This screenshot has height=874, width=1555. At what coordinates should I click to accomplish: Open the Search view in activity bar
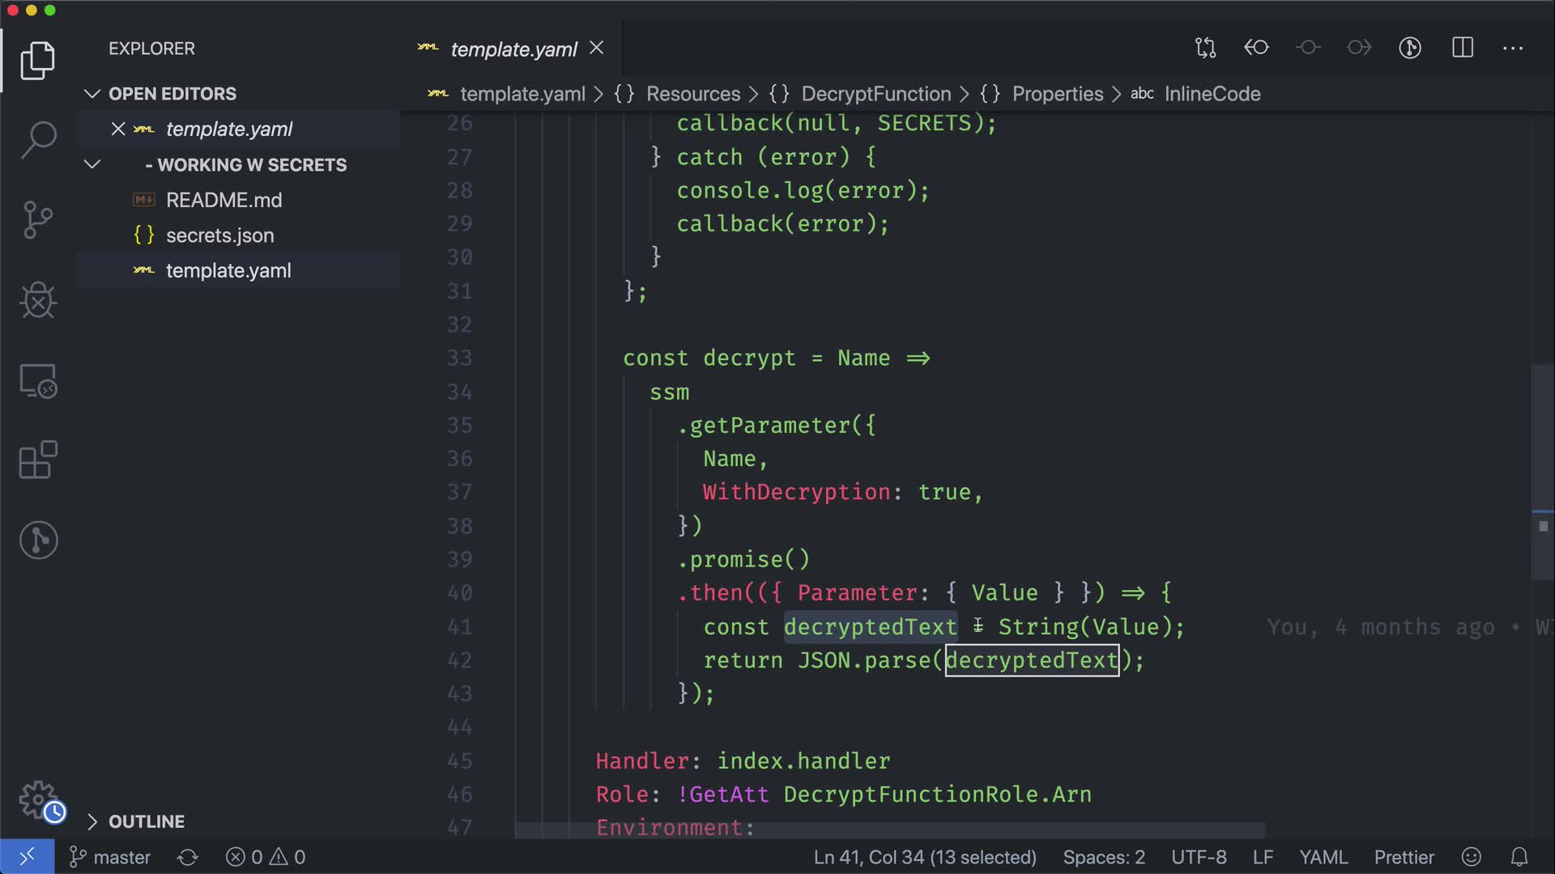(x=38, y=139)
